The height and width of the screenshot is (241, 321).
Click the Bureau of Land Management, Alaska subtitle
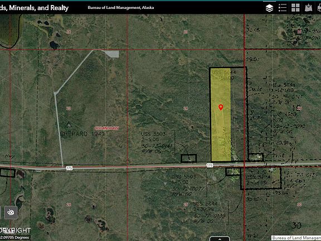pos(121,8)
